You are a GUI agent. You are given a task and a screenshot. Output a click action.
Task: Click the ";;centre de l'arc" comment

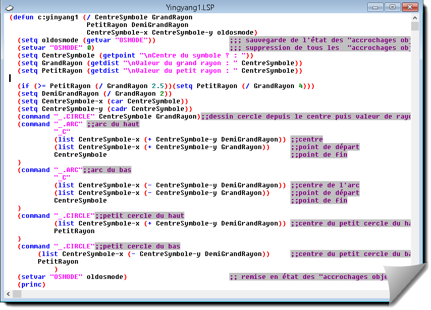pos(325,185)
